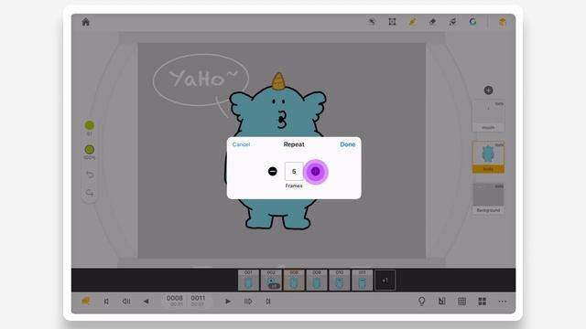Confirm Repeat with Done
Image resolution: width=586 pixels, height=329 pixels.
pos(348,144)
